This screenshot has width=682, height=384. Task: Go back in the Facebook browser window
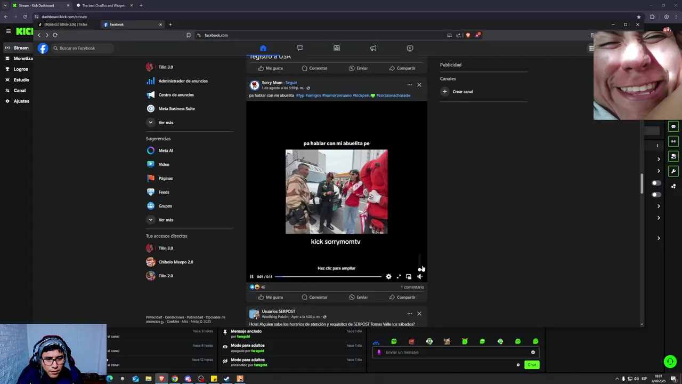(39, 35)
